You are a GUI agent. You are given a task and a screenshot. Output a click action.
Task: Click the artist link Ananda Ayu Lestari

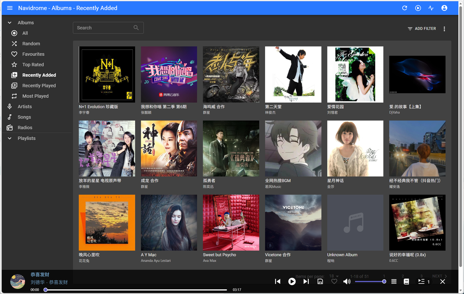click(156, 261)
